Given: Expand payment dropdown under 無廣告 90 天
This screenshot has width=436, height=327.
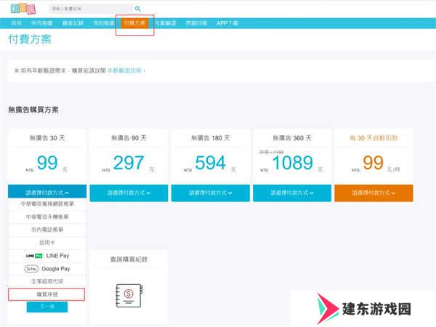Looking at the screenshot, I should click(x=129, y=193).
